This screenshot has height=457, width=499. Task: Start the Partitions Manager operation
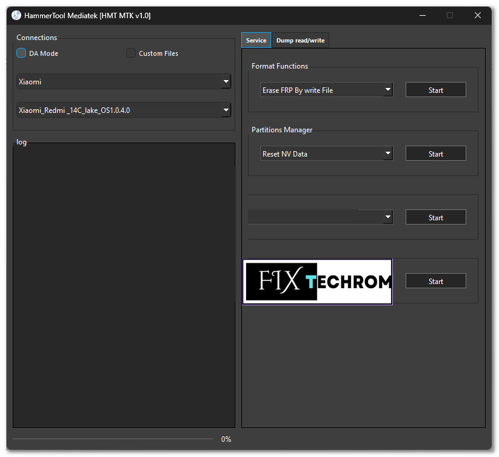click(x=436, y=154)
